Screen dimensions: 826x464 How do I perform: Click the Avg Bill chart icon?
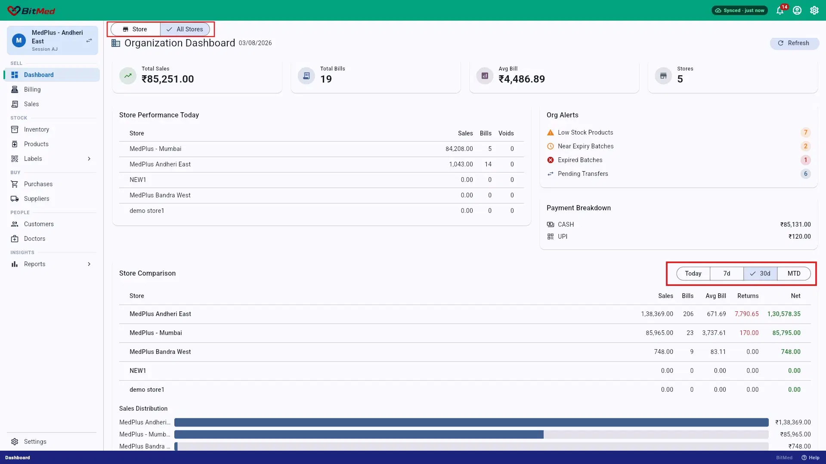[485, 76]
